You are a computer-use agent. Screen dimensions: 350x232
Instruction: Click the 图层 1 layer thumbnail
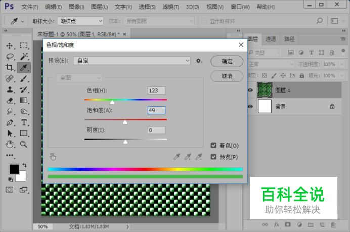click(265, 89)
